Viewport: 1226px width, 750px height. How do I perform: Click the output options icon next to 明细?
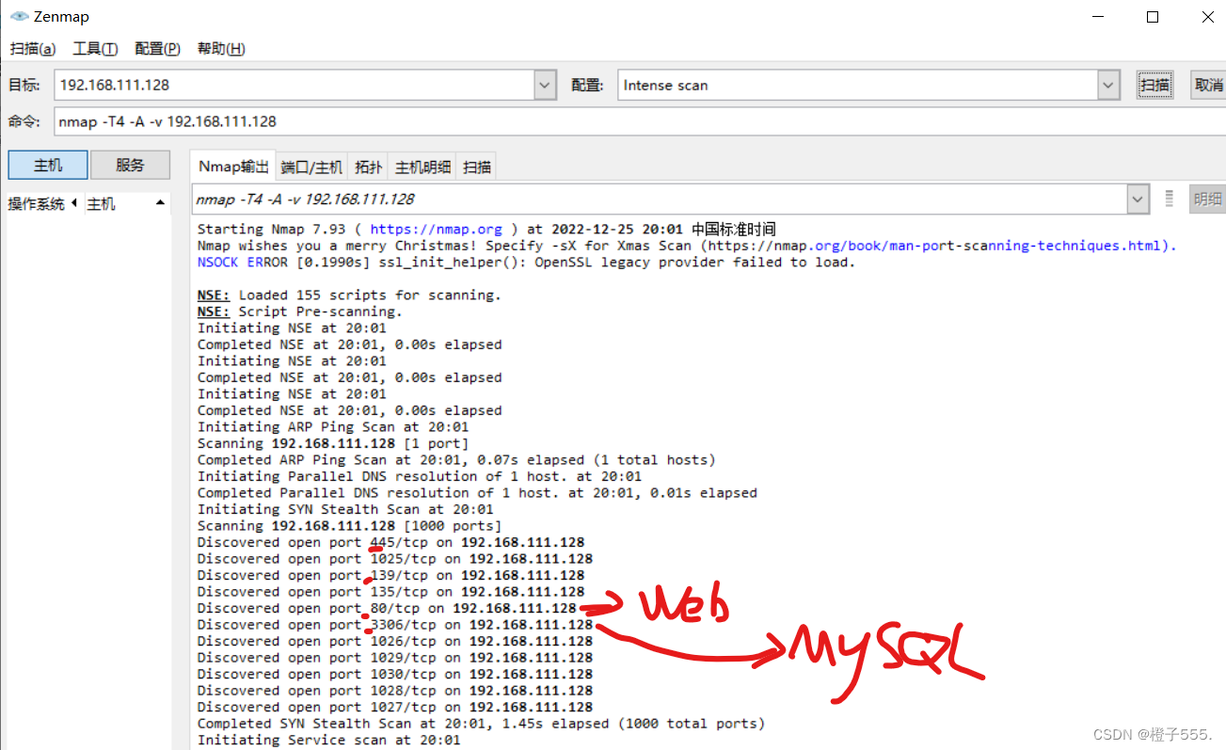[x=1170, y=199]
